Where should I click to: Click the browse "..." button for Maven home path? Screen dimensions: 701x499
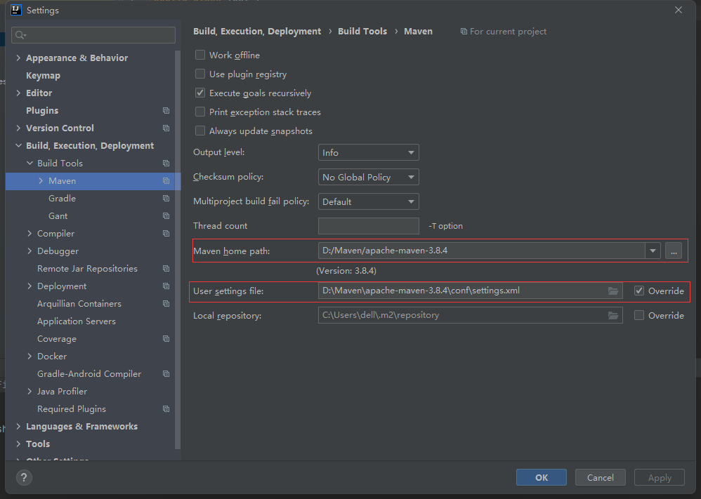point(673,251)
